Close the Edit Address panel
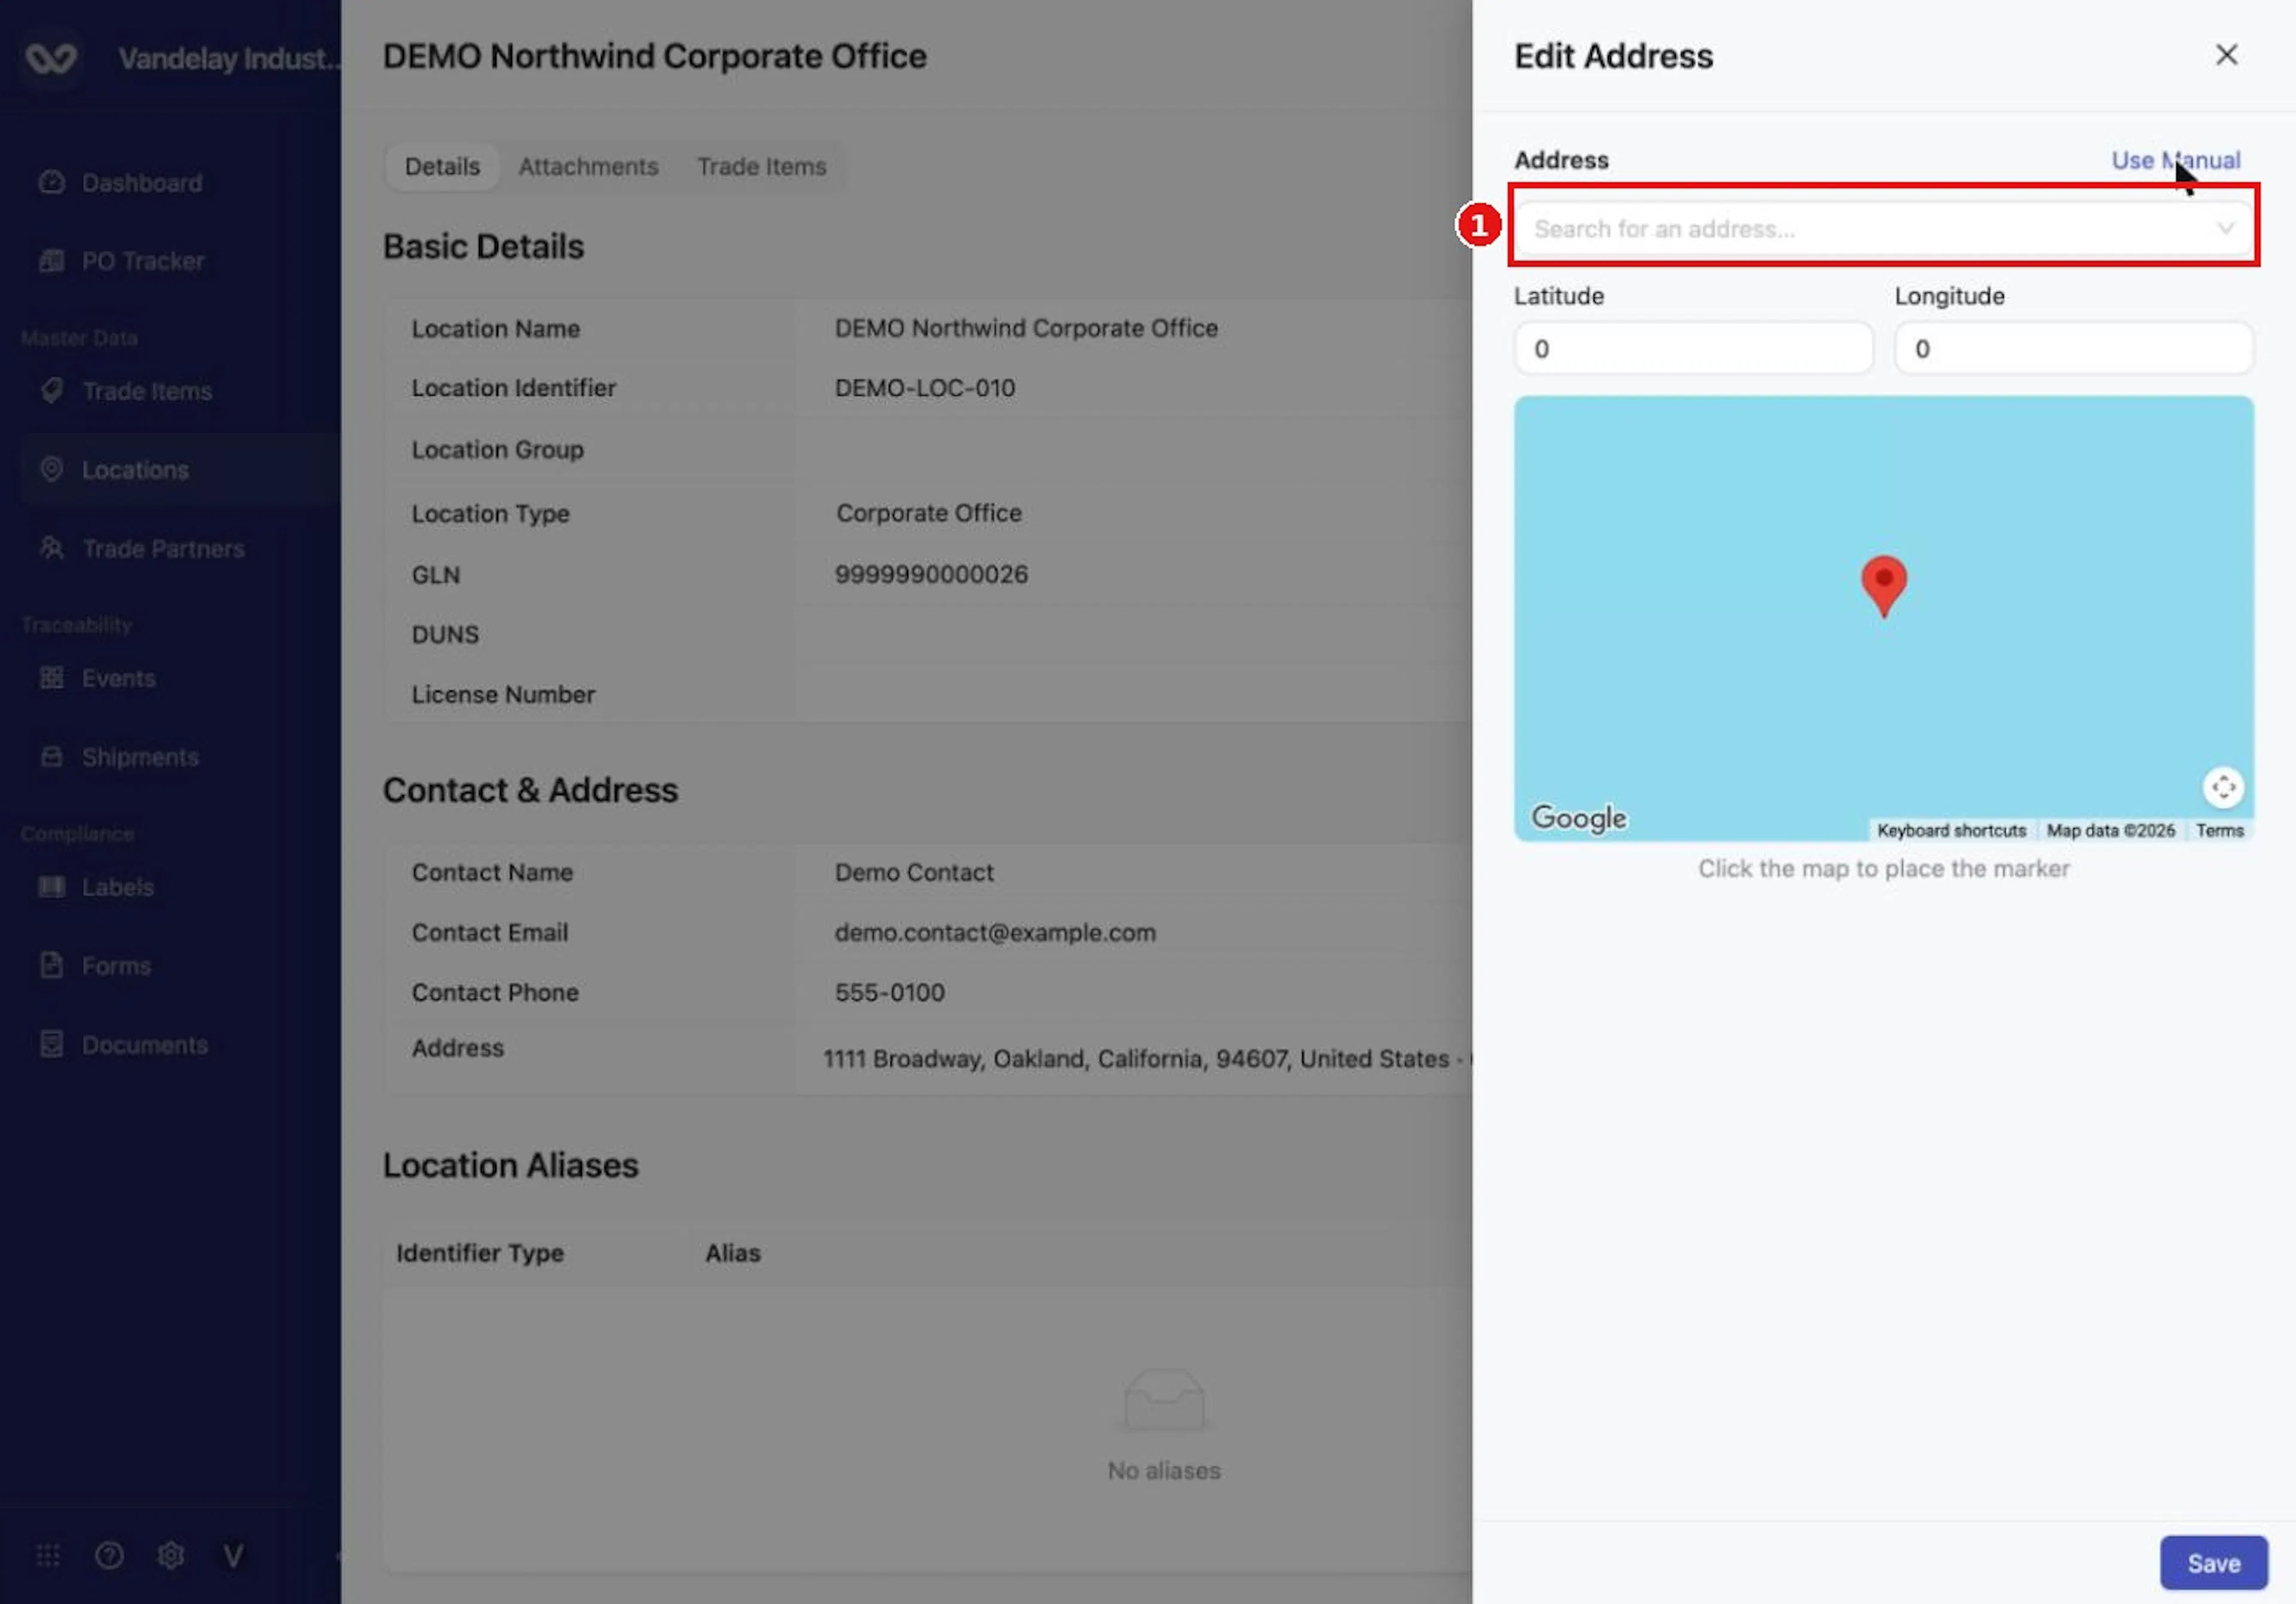2296x1604 pixels. point(2226,55)
